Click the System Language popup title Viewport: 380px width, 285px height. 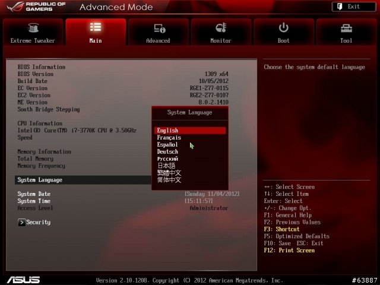[x=190, y=112]
